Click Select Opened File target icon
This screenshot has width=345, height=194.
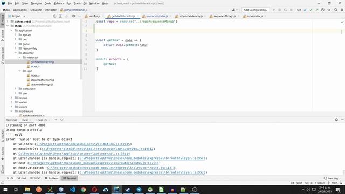[54, 16]
